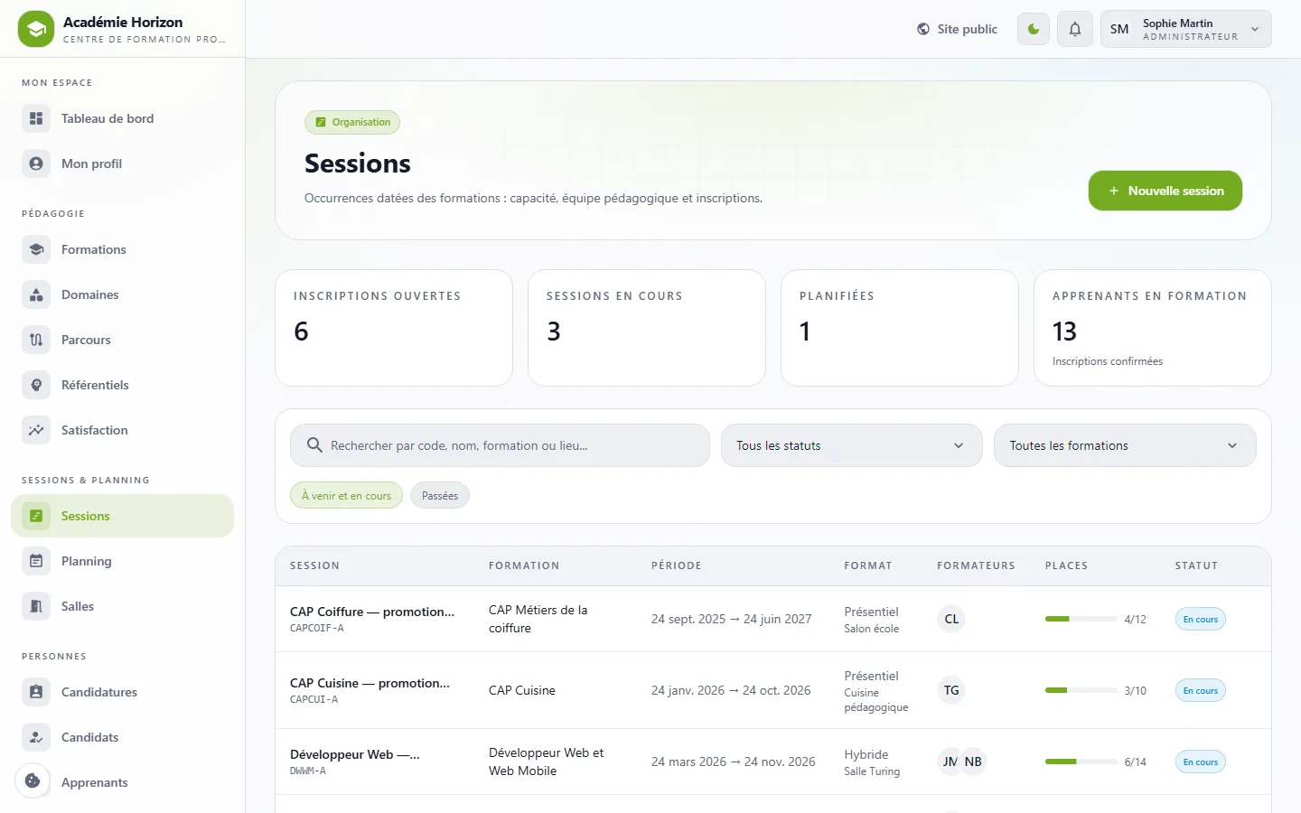The height and width of the screenshot is (813, 1301).
Task: Open the 'Développeur Web —...' session
Action: tap(355, 754)
